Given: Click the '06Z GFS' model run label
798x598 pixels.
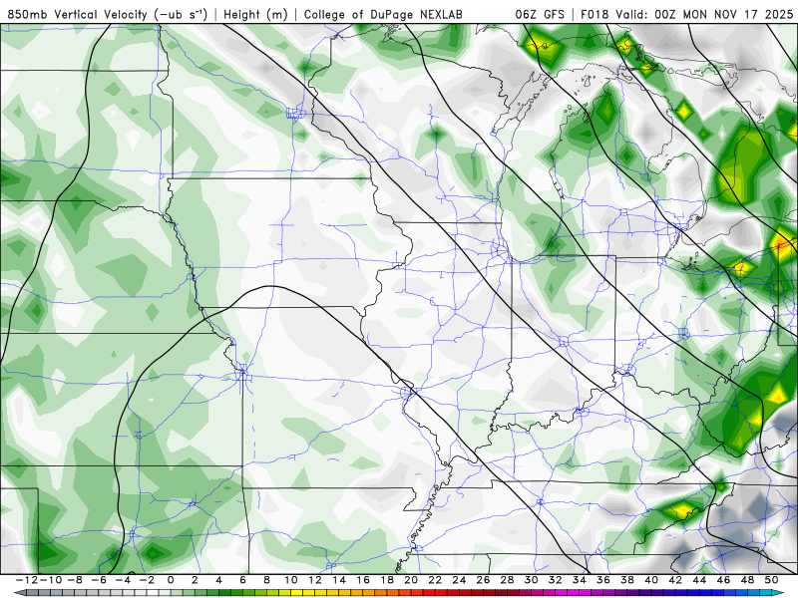Looking at the screenshot, I should [x=540, y=14].
